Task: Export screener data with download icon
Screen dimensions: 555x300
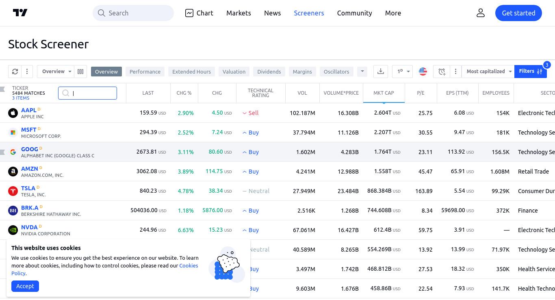Action: click(x=381, y=72)
